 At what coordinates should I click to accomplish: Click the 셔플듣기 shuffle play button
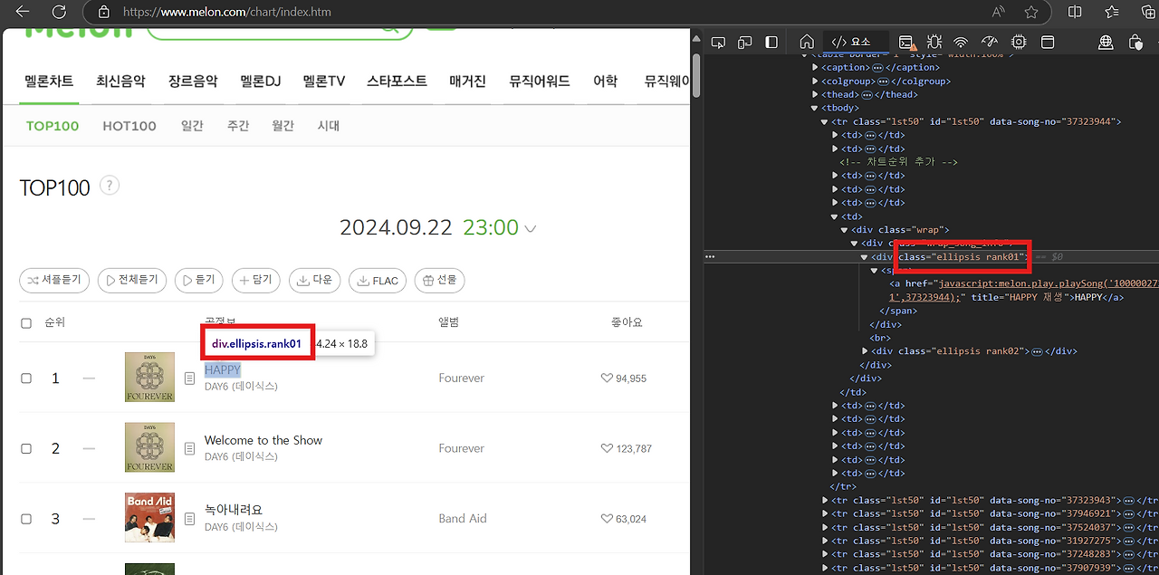[54, 281]
